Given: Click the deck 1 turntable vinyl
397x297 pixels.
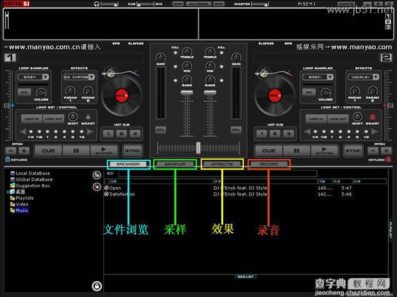Looking at the screenshot, I should point(122,95).
